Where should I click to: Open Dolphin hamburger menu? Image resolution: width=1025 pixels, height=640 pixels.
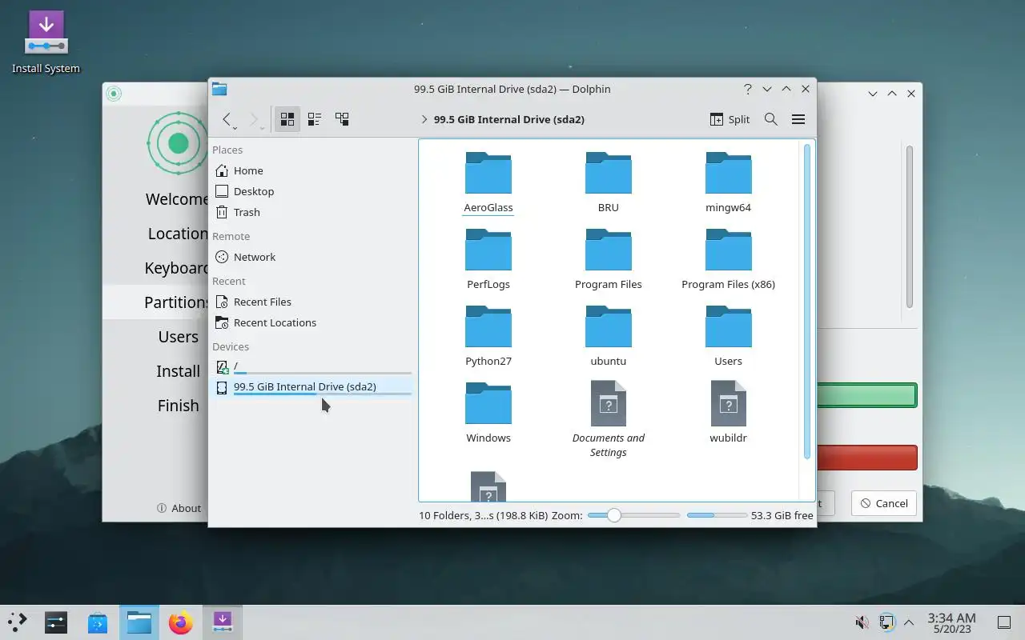click(798, 119)
